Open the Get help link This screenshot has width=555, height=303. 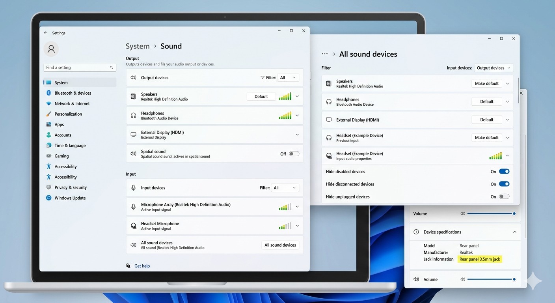pyautogui.click(x=142, y=266)
